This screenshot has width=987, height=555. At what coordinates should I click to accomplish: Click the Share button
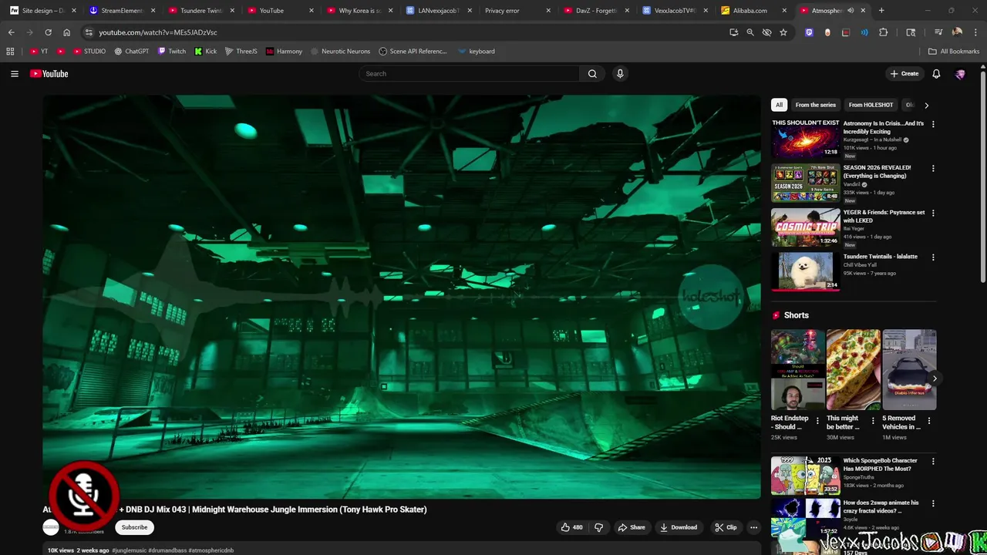[x=632, y=527]
